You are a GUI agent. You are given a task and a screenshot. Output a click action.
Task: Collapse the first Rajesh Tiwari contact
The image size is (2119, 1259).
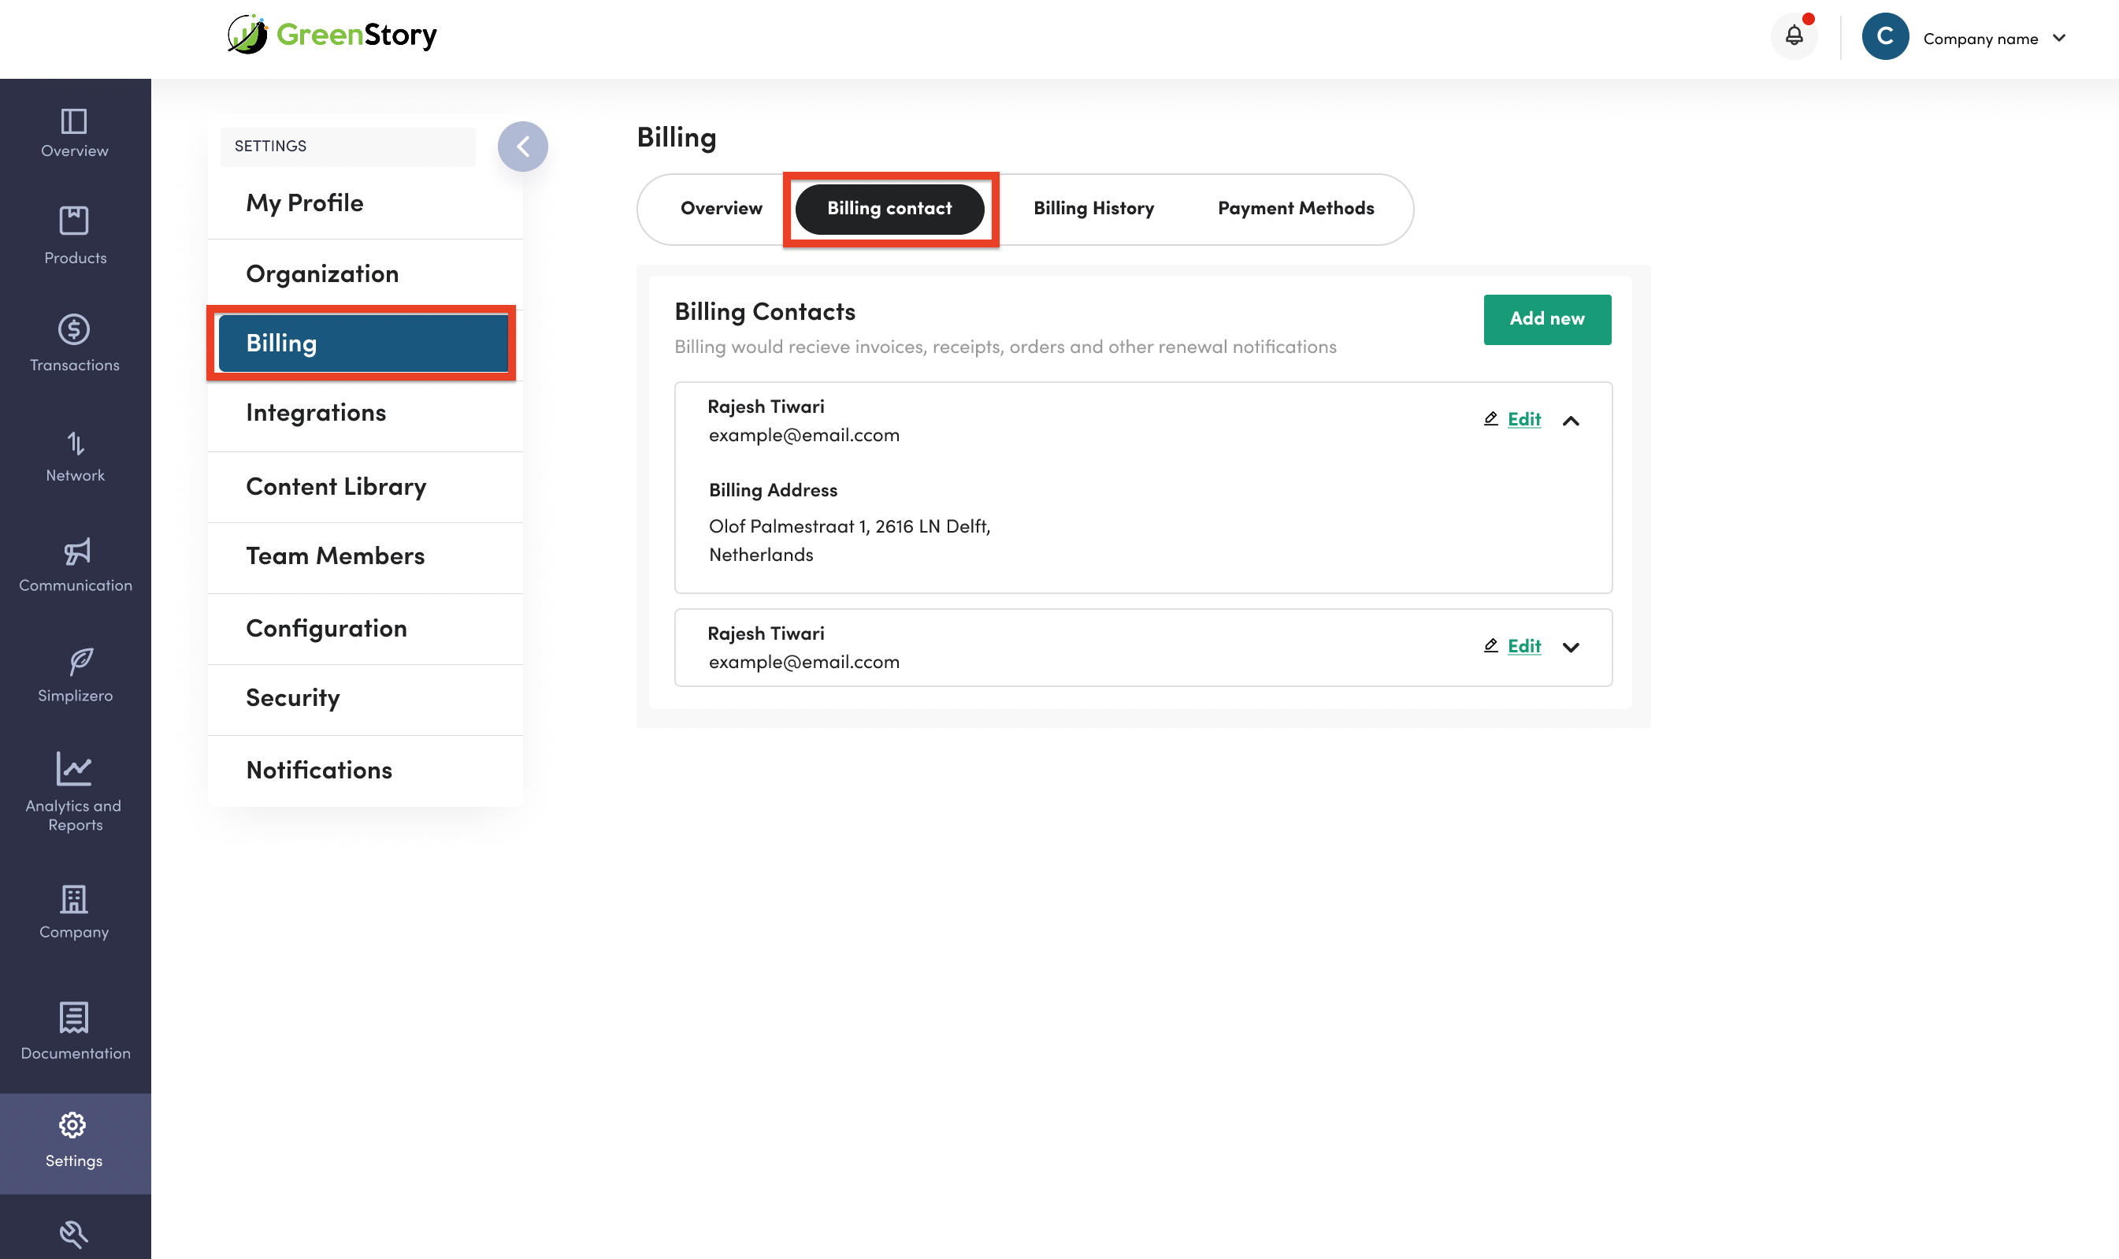[x=1570, y=421]
